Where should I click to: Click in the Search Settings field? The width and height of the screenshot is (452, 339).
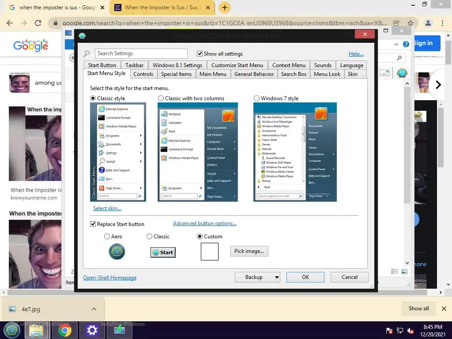[141, 53]
